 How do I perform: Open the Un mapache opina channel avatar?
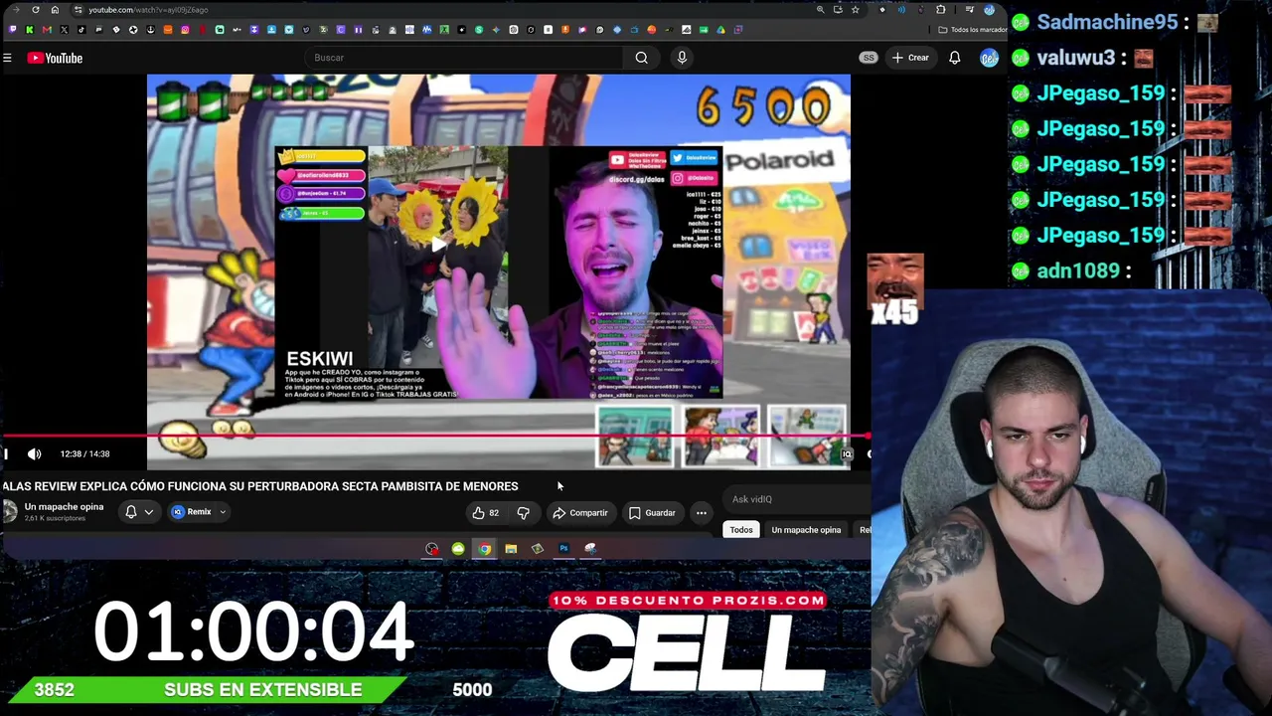10,511
